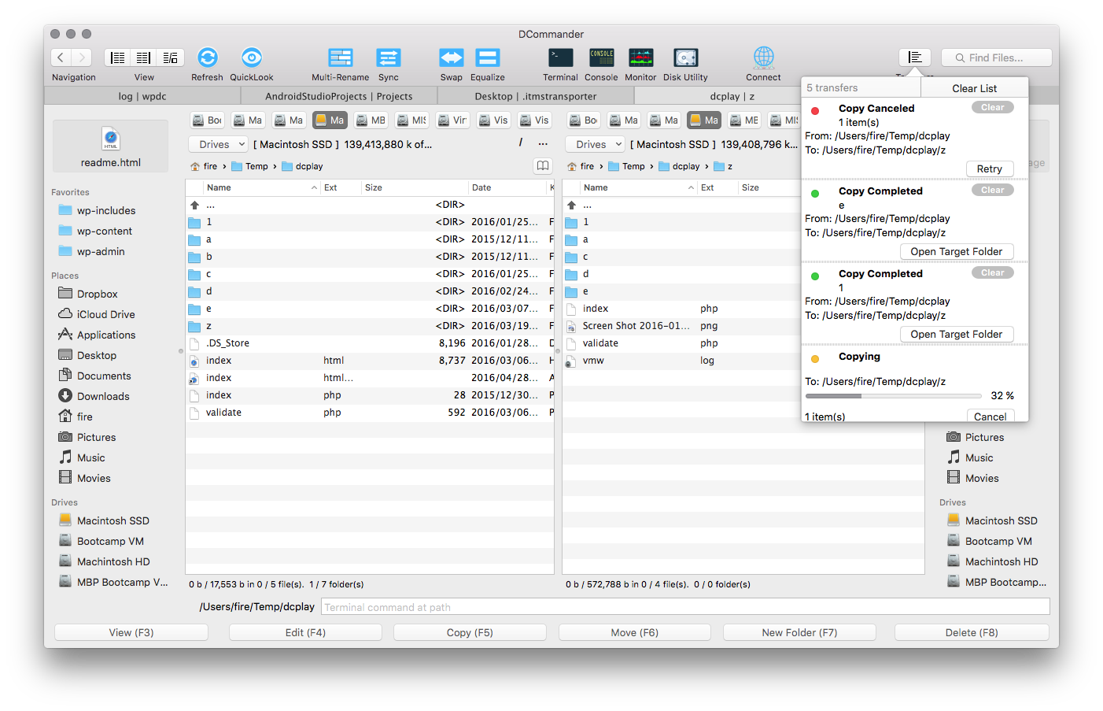Switch to the log | wpdc tab

[x=142, y=96]
